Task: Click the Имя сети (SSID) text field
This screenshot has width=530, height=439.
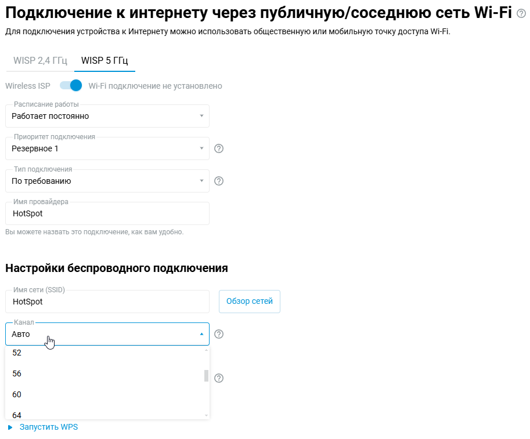Action: click(x=107, y=302)
